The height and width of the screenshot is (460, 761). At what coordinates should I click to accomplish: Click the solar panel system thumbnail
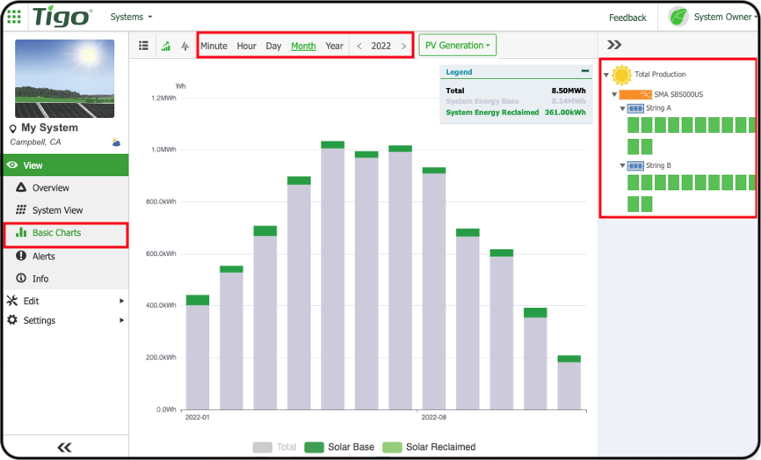pyautogui.click(x=64, y=78)
